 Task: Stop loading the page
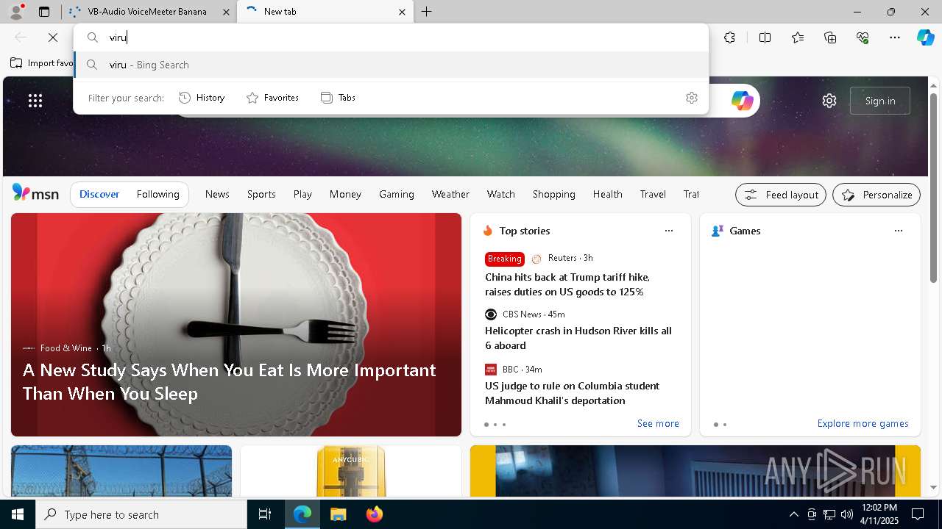point(53,37)
